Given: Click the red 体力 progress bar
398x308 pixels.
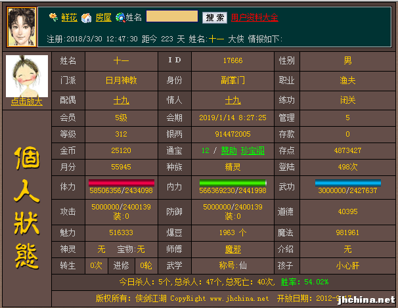Looking at the screenshot, I should pos(122,183).
